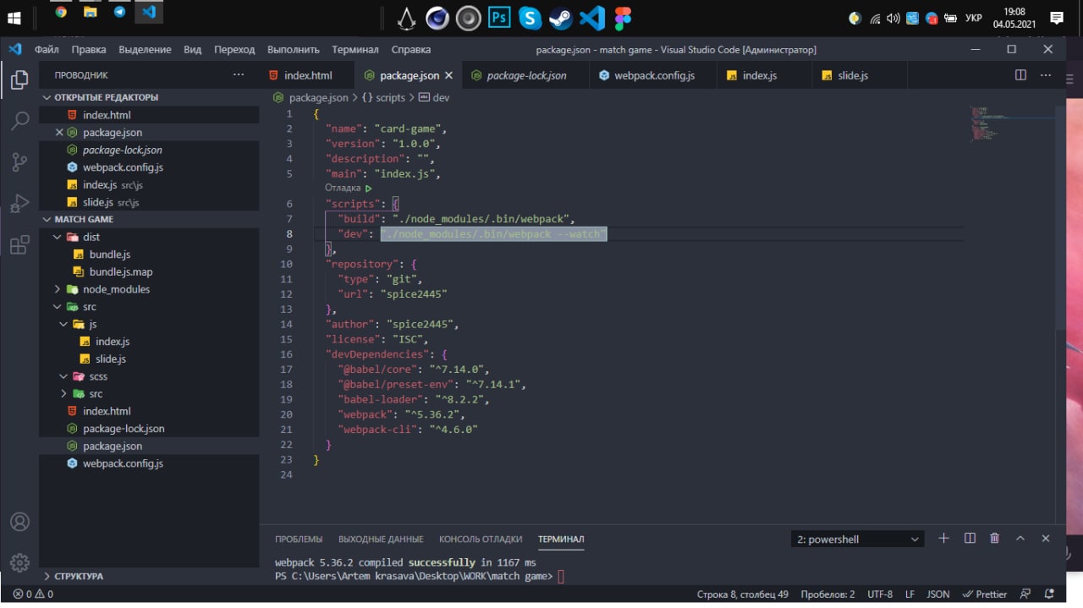This screenshot has height=608, width=1083.
Task: Open the Manage settings gear
Action: (x=19, y=562)
